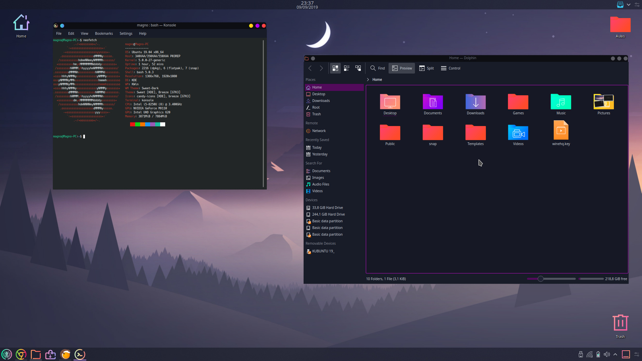Toggle the Preview button in Dolphin
This screenshot has height=361, width=642.
coord(402,68)
